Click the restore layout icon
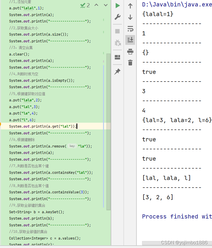 tap(117, 57)
